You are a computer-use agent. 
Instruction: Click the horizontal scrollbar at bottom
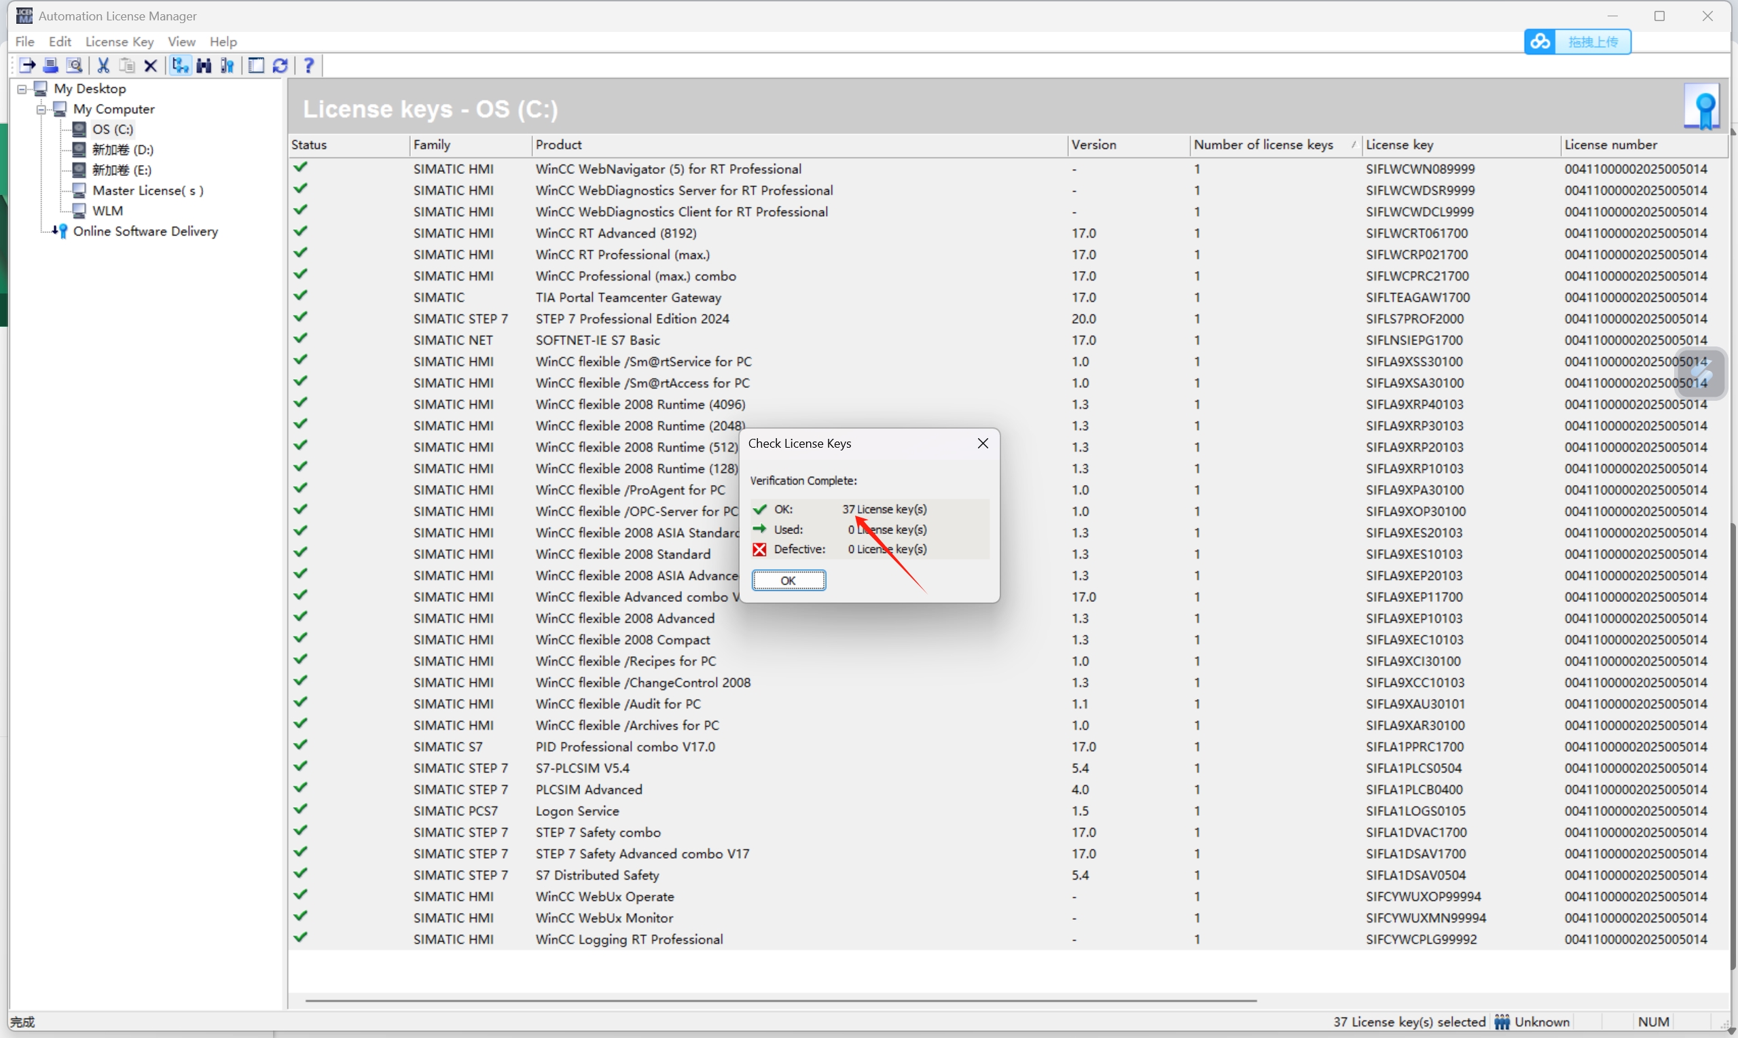(780, 1001)
